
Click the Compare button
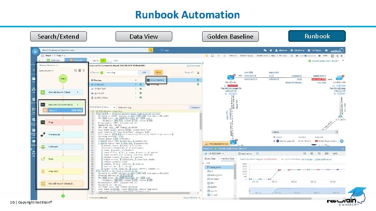point(195,107)
